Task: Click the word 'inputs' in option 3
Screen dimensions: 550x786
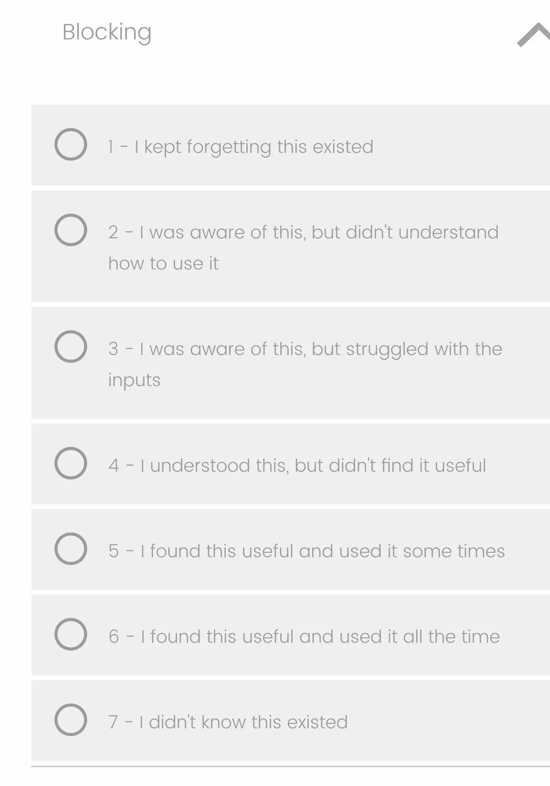Action: 134,380
